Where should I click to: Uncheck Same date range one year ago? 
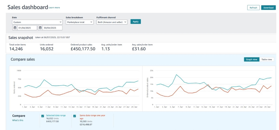pos(75,116)
